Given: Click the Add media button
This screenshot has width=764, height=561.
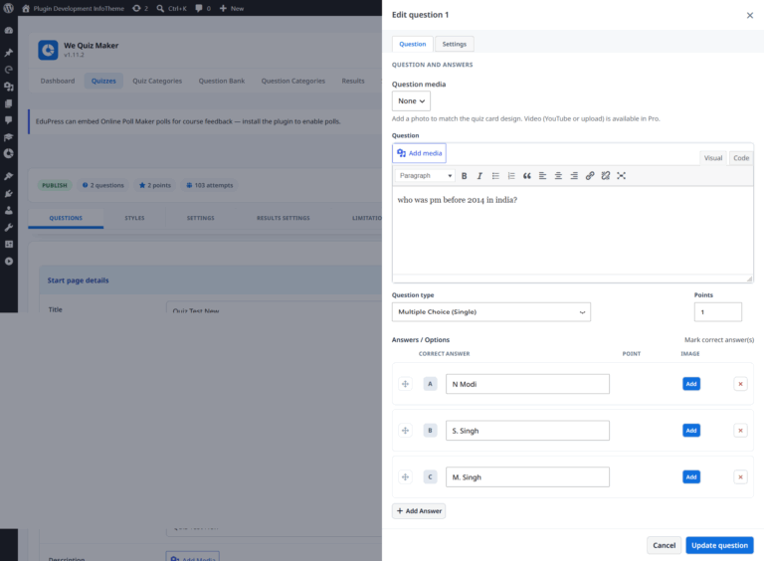Looking at the screenshot, I should [x=419, y=153].
